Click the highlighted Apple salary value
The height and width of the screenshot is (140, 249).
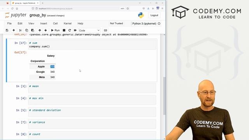click(x=53, y=66)
